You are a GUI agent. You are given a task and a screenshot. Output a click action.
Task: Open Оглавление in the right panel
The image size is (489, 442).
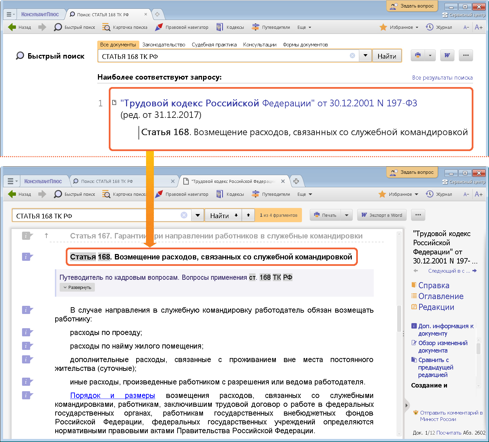[437, 296]
